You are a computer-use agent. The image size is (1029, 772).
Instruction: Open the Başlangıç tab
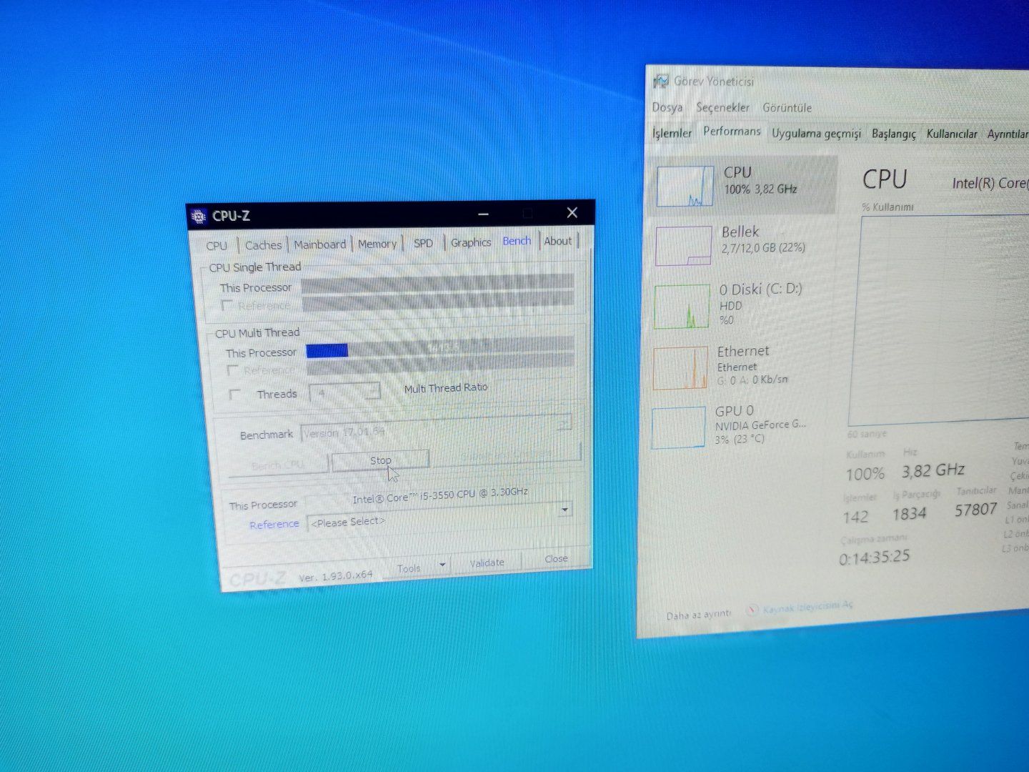point(893,134)
